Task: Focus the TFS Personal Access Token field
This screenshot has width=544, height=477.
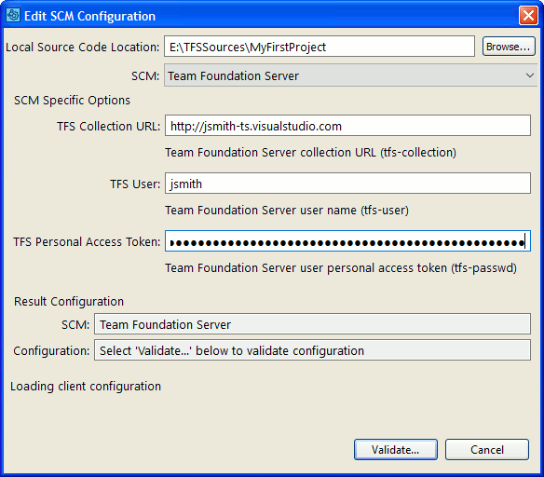Action: point(347,241)
